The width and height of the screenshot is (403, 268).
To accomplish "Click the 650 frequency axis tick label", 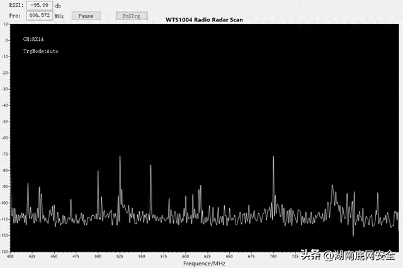I will click(x=229, y=256).
